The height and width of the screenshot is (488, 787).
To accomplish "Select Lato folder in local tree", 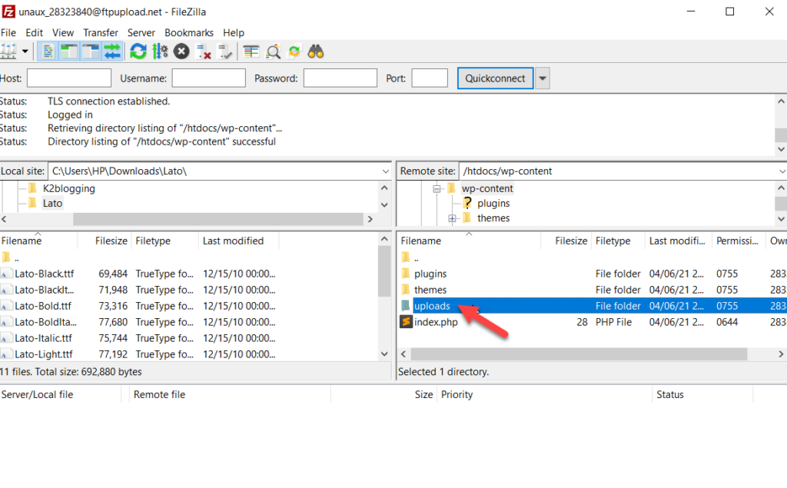I will 52,204.
